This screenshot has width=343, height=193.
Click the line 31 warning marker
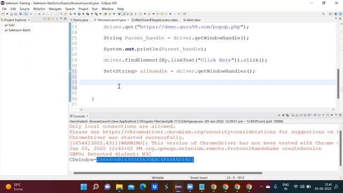(70, 71)
